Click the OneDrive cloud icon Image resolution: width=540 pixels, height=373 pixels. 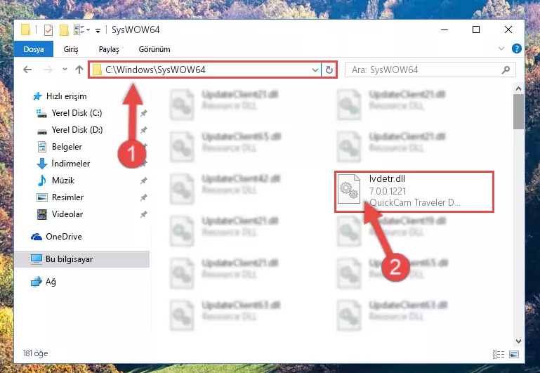pyautogui.click(x=37, y=237)
